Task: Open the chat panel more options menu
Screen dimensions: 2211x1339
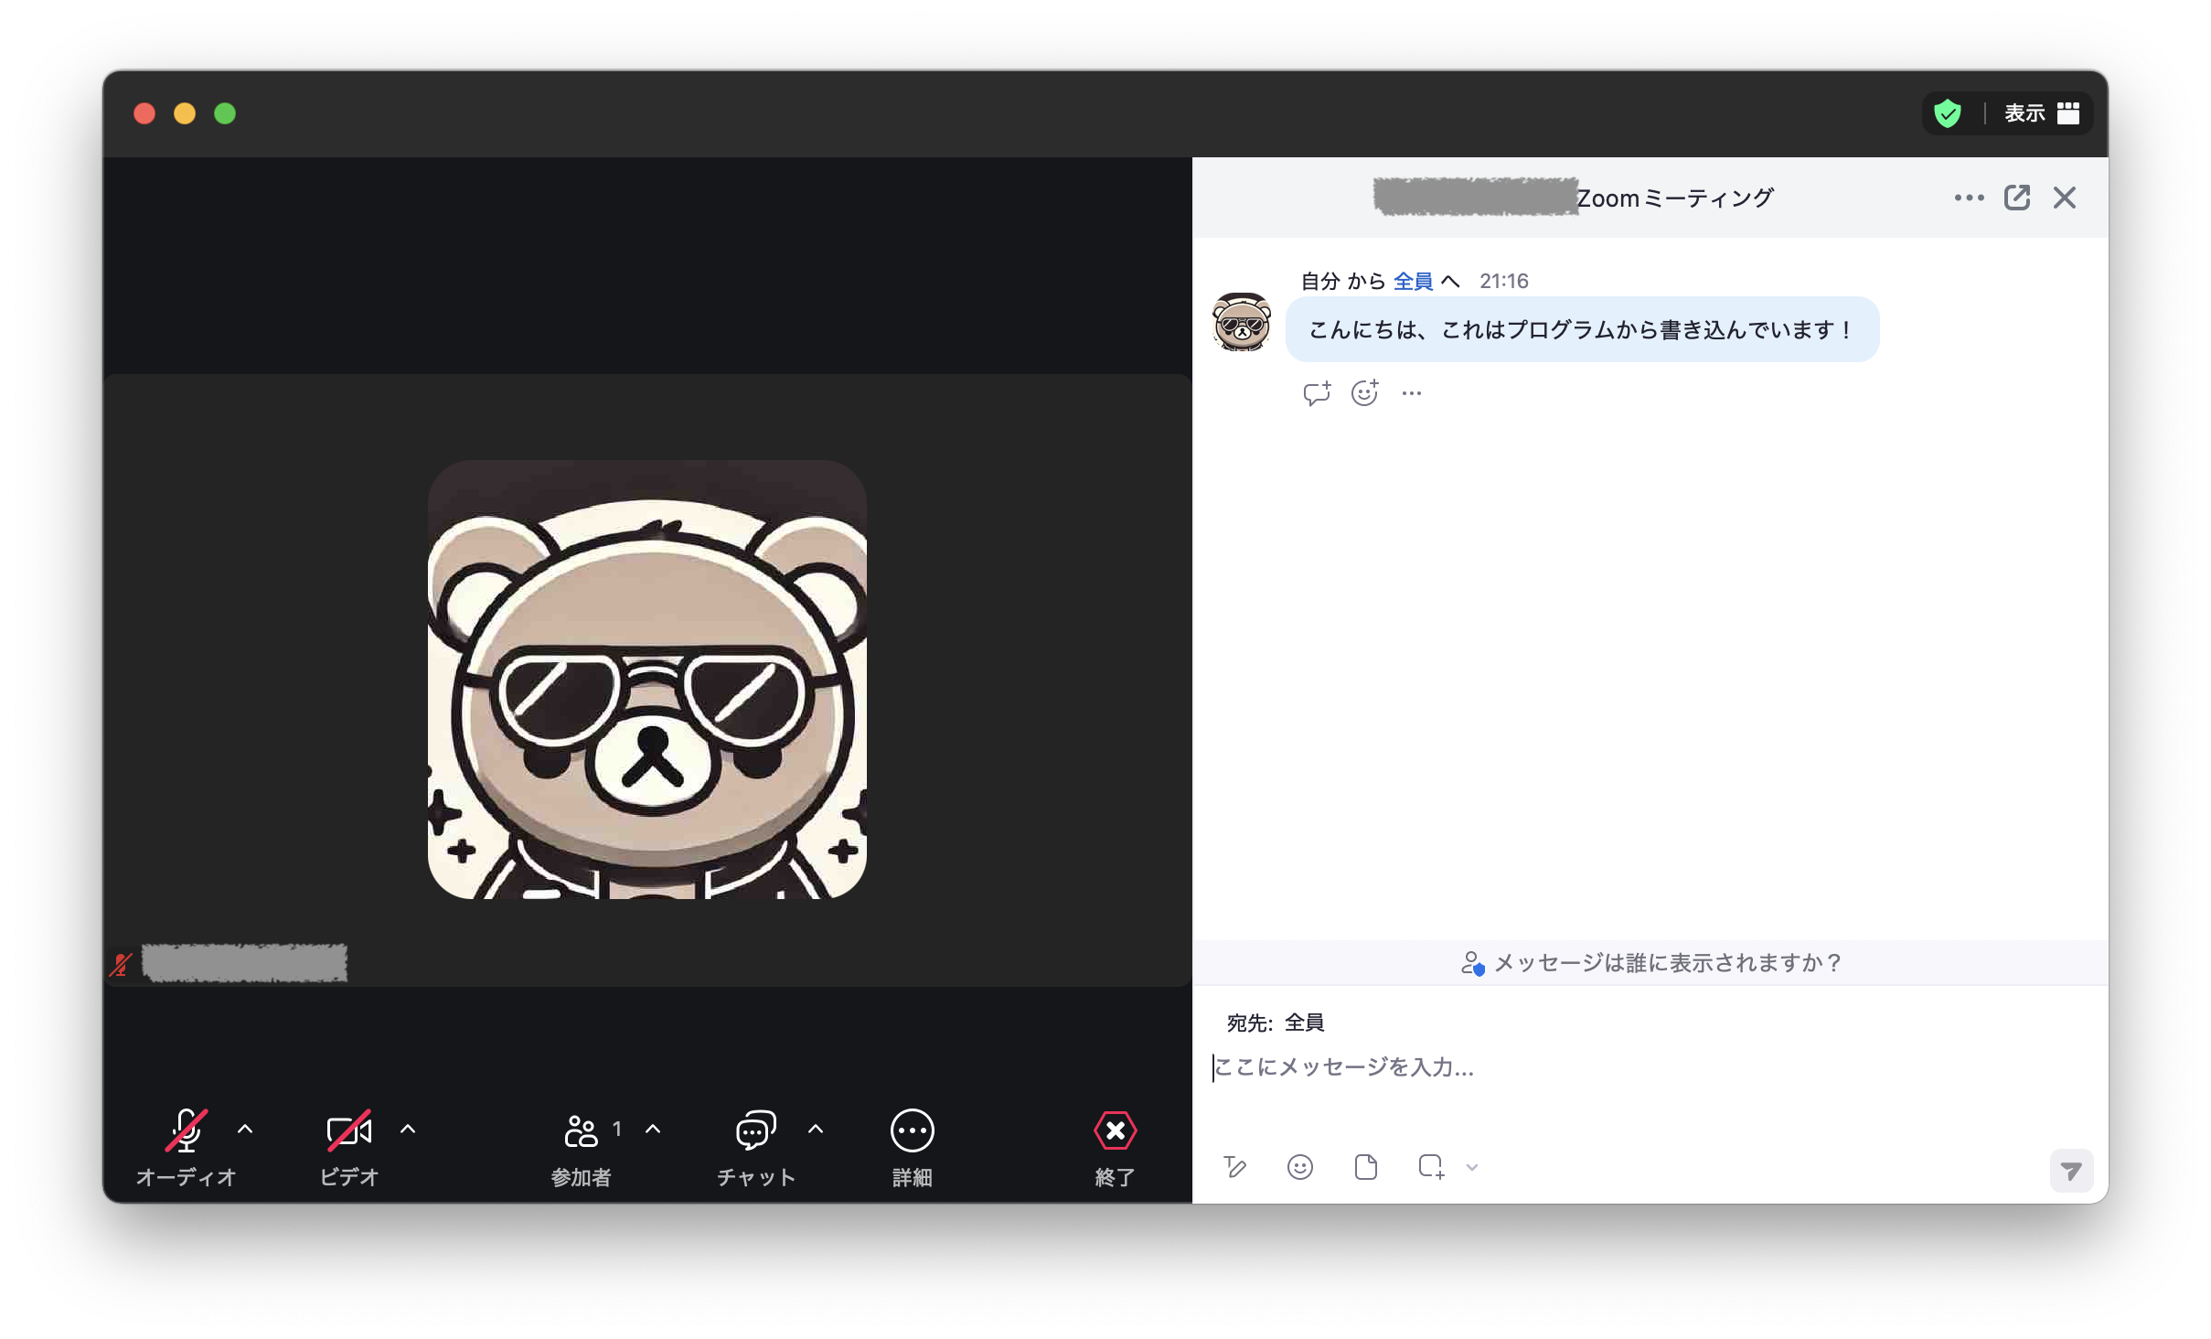Action: (x=1968, y=197)
